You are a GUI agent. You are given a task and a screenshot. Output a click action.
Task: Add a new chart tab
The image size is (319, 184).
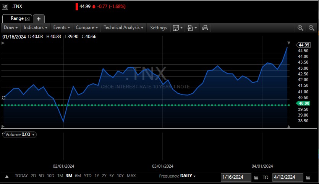coord(39,18)
